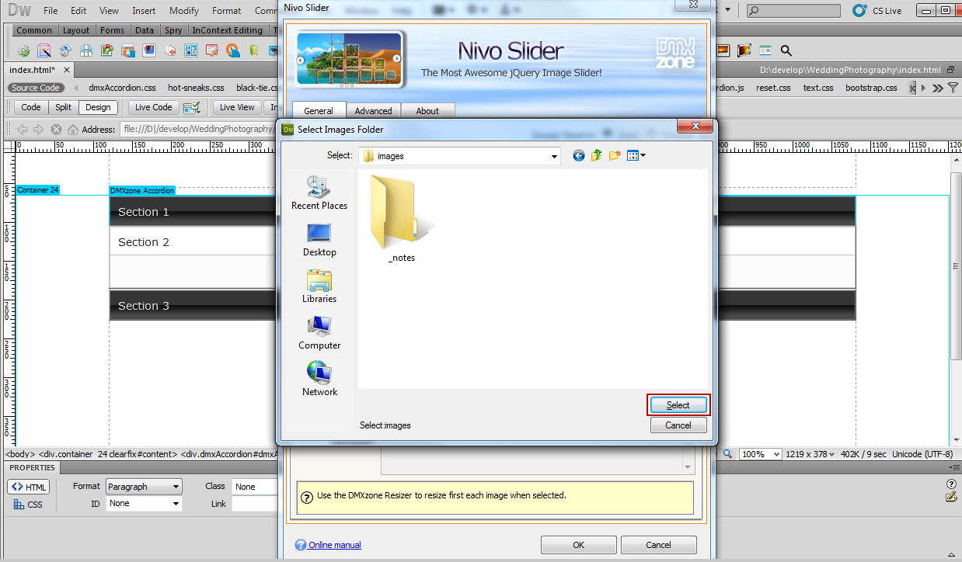Open related file hot-sneaks.css
This screenshot has width=962, height=562.
point(196,88)
